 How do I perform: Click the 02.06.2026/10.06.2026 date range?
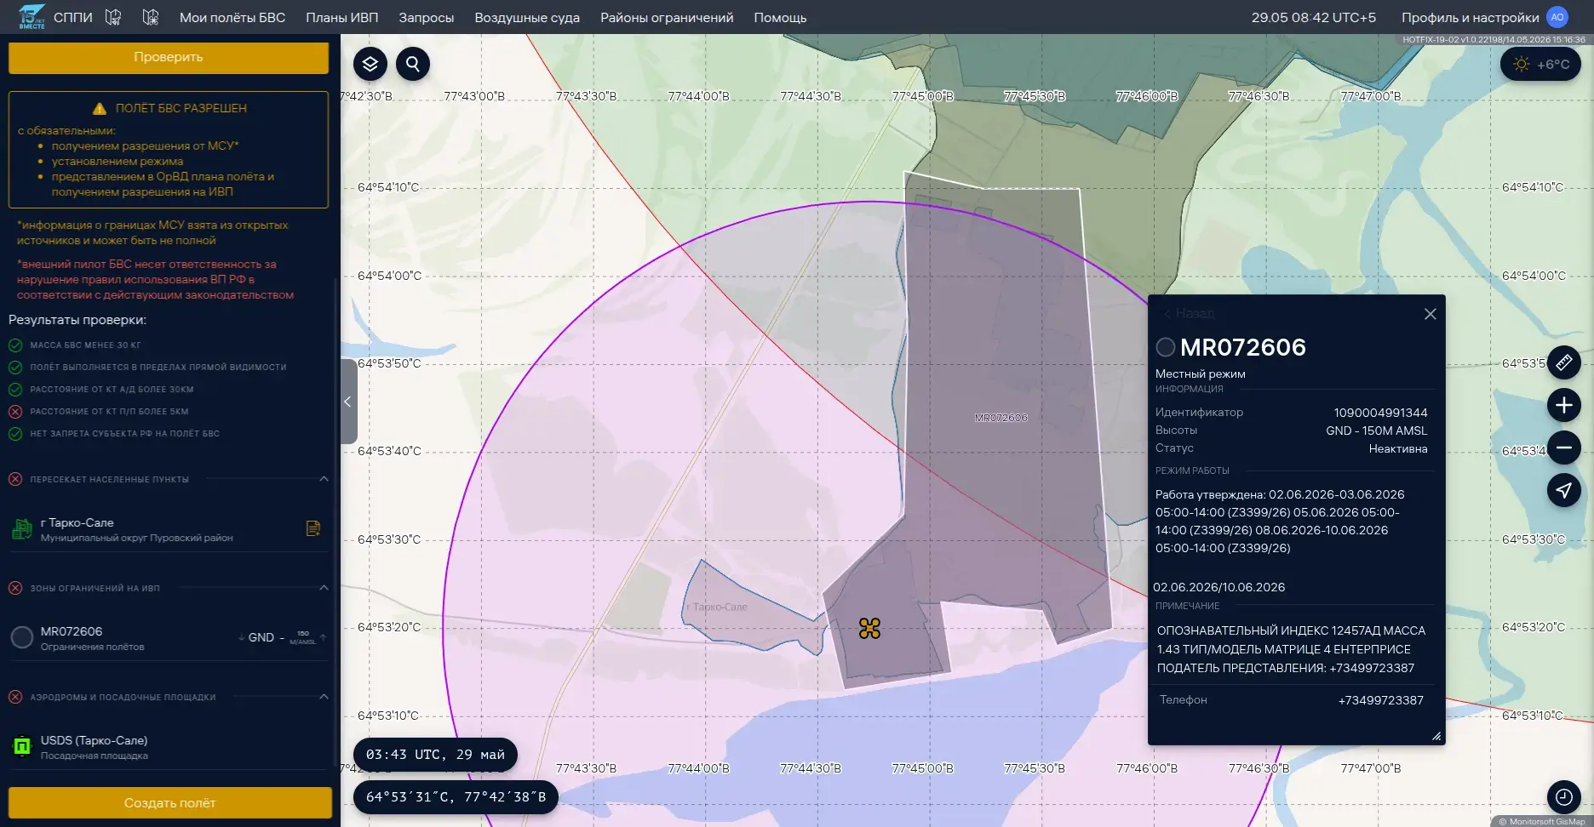coord(1218,587)
